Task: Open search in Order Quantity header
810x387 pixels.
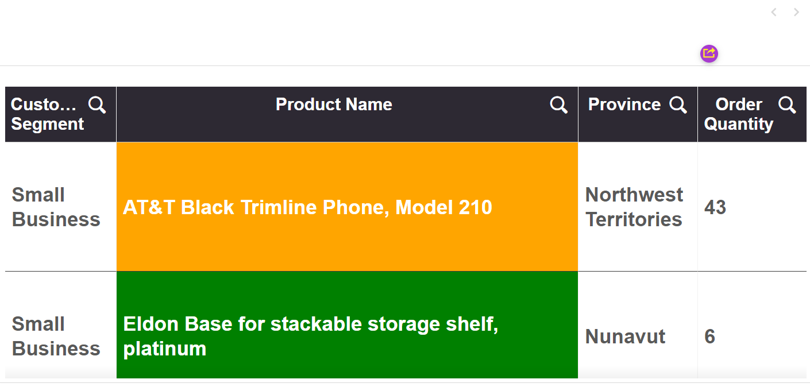Action: click(x=786, y=105)
